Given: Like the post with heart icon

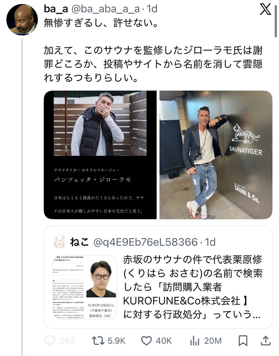Looking at the screenshot, I should click(x=147, y=340).
